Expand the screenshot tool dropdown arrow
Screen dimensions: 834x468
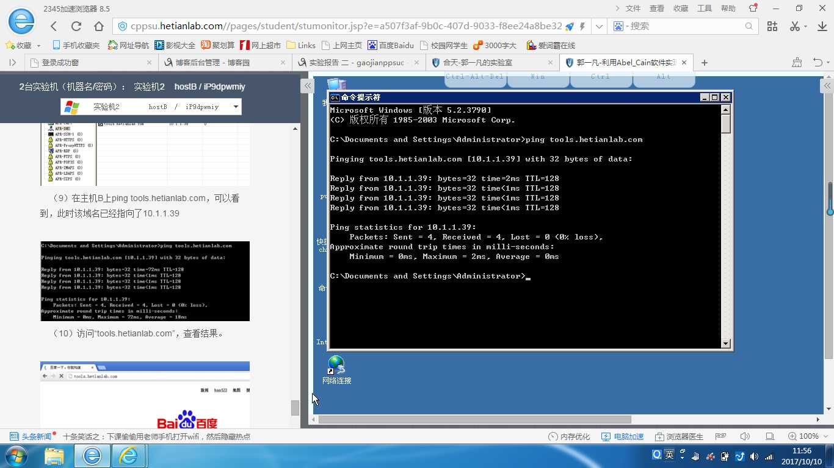[805, 26]
